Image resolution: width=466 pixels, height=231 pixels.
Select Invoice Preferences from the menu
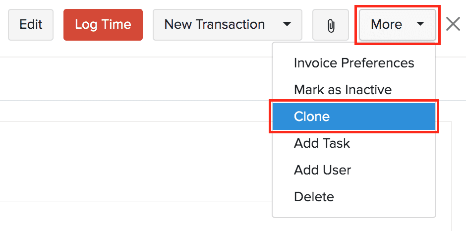353,63
